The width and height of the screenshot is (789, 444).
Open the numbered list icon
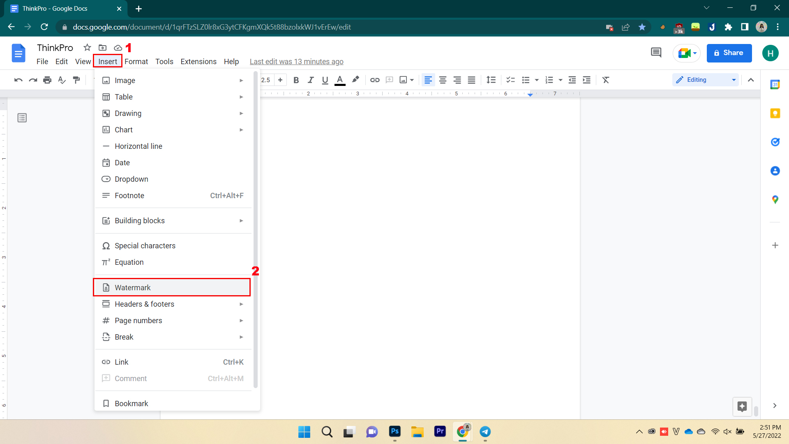click(x=549, y=80)
